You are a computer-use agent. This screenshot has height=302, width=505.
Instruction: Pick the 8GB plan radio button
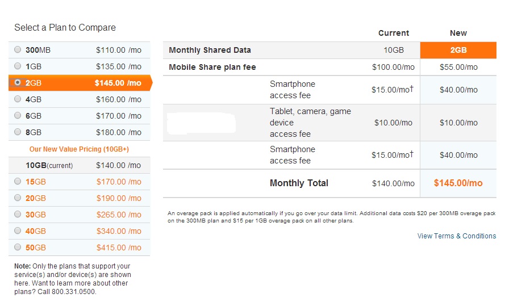tap(18, 132)
